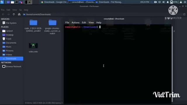The height and width of the screenshot is (105, 187).
Task: Click the clock showing 09:24 PM
Action: pos(145,2)
